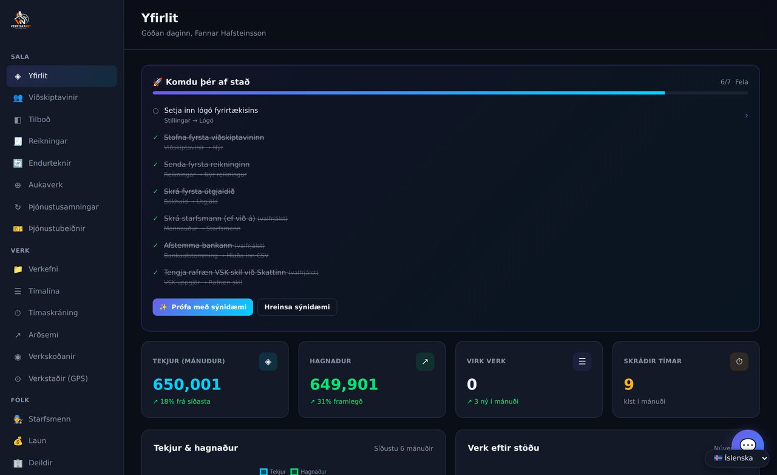This screenshot has width=777, height=475.
Task: Click the Verktaka logo in sidebar
Action: pyautogui.click(x=21, y=20)
